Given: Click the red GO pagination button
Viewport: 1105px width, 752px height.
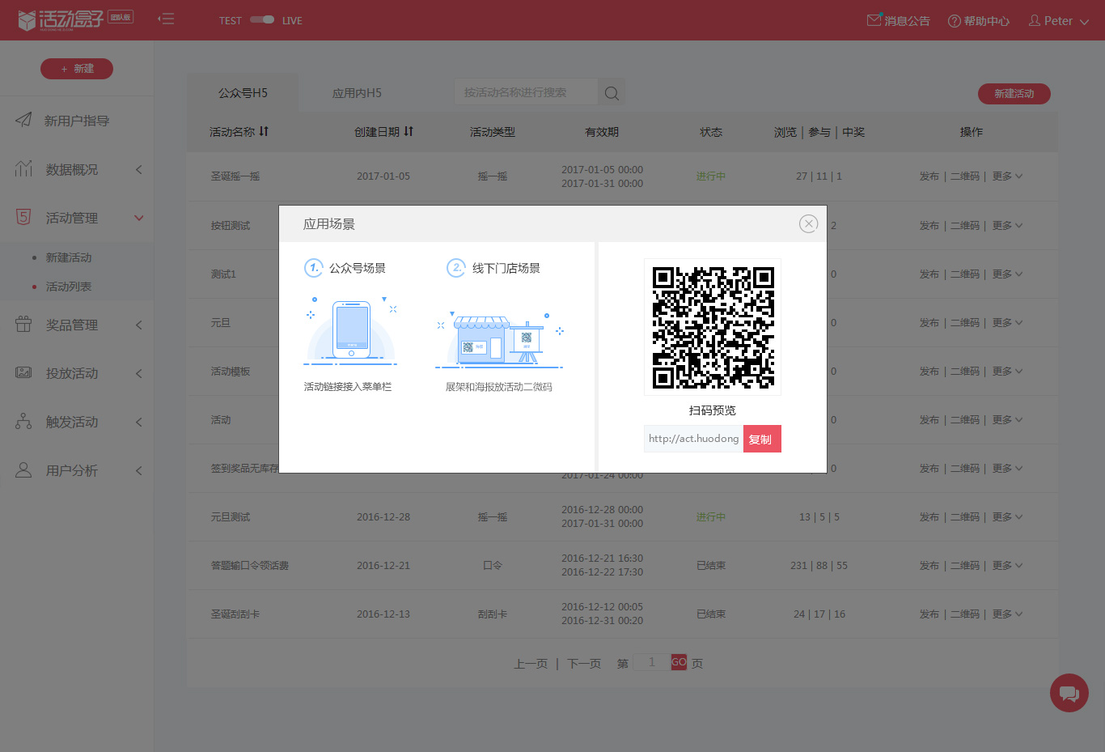Looking at the screenshot, I should [x=679, y=662].
